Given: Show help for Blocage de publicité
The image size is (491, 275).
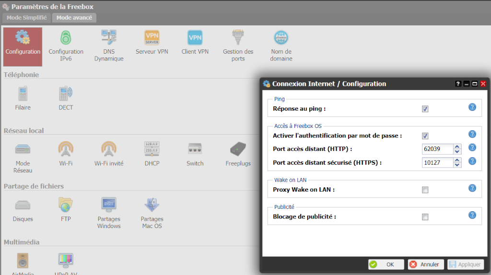Looking at the screenshot, I should 472,215.
